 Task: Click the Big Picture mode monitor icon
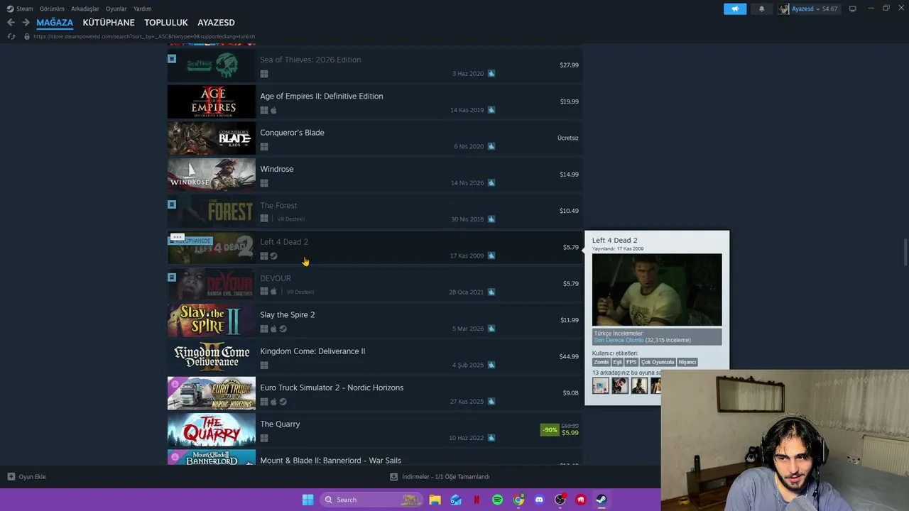click(852, 9)
